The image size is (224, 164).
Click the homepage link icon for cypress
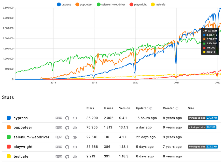pyautogui.click(x=75, y=118)
